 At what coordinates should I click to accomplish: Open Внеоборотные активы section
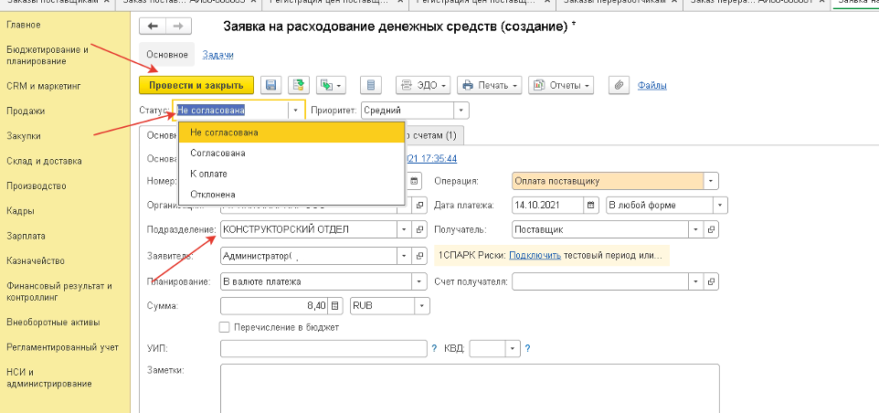(53, 323)
